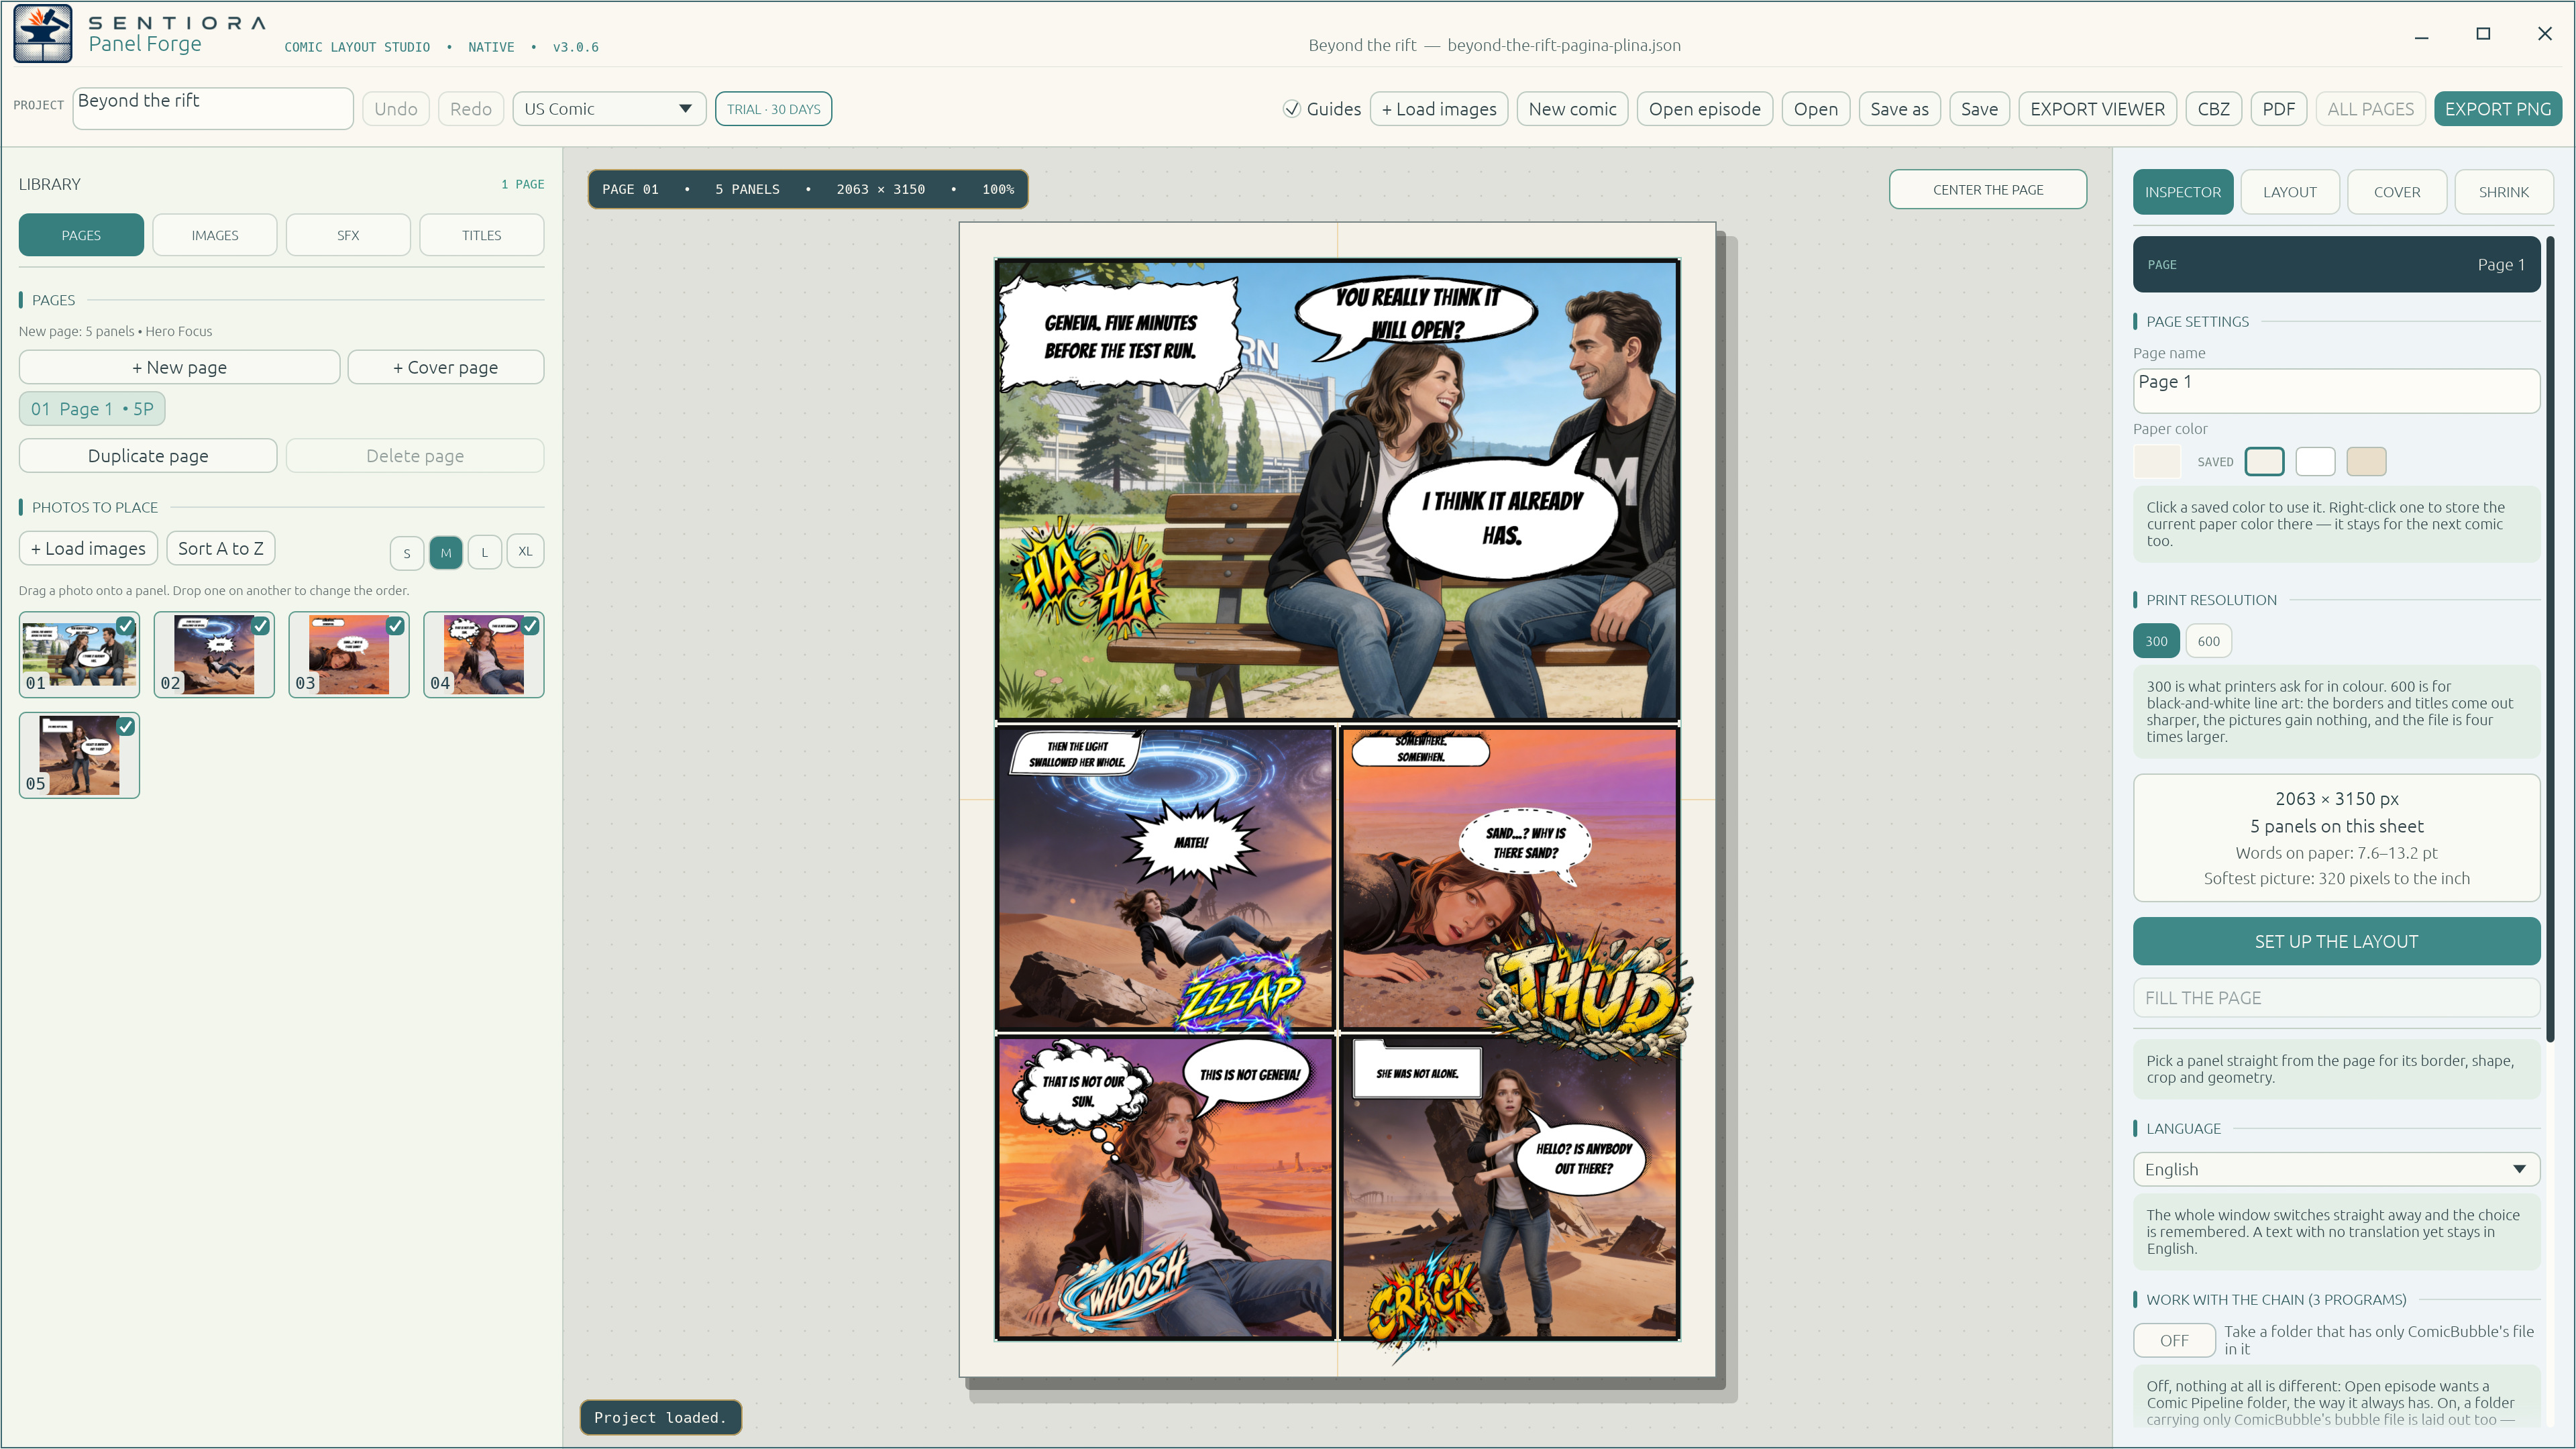2576x1449 pixels.
Task: Set thumbnail size to XL
Action: 525,551
